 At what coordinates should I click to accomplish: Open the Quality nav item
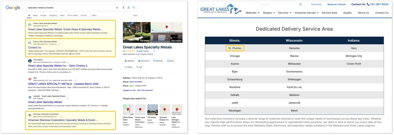(x=348, y=13)
